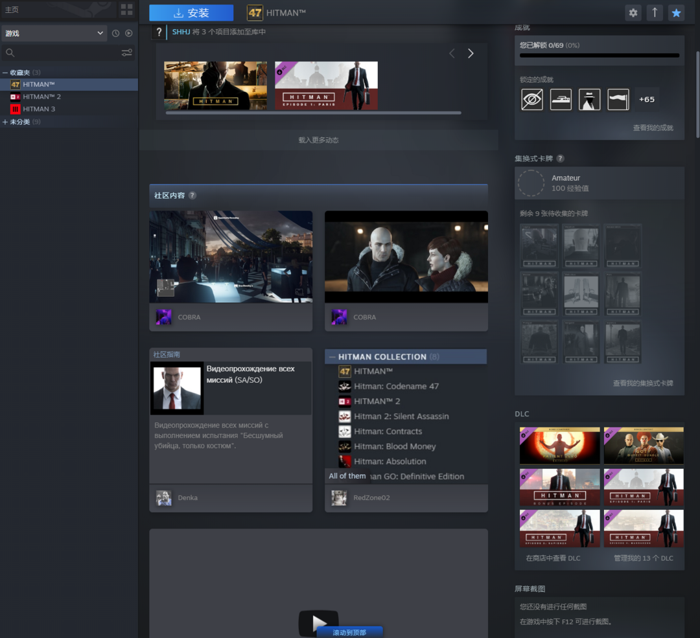The width and height of the screenshot is (700, 638).
Task: Click the blue 安装 install button
Action: click(191, 13)
